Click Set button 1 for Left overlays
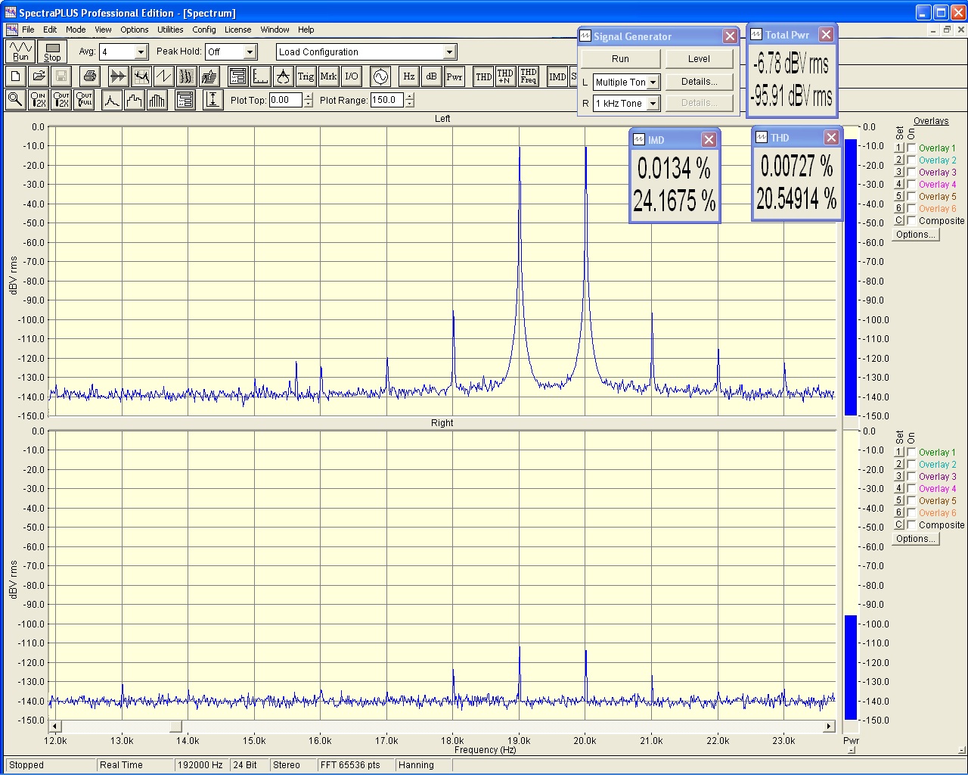Image resolution: width=968 pixels, height=775 pixels. click(x=899, y=148)
